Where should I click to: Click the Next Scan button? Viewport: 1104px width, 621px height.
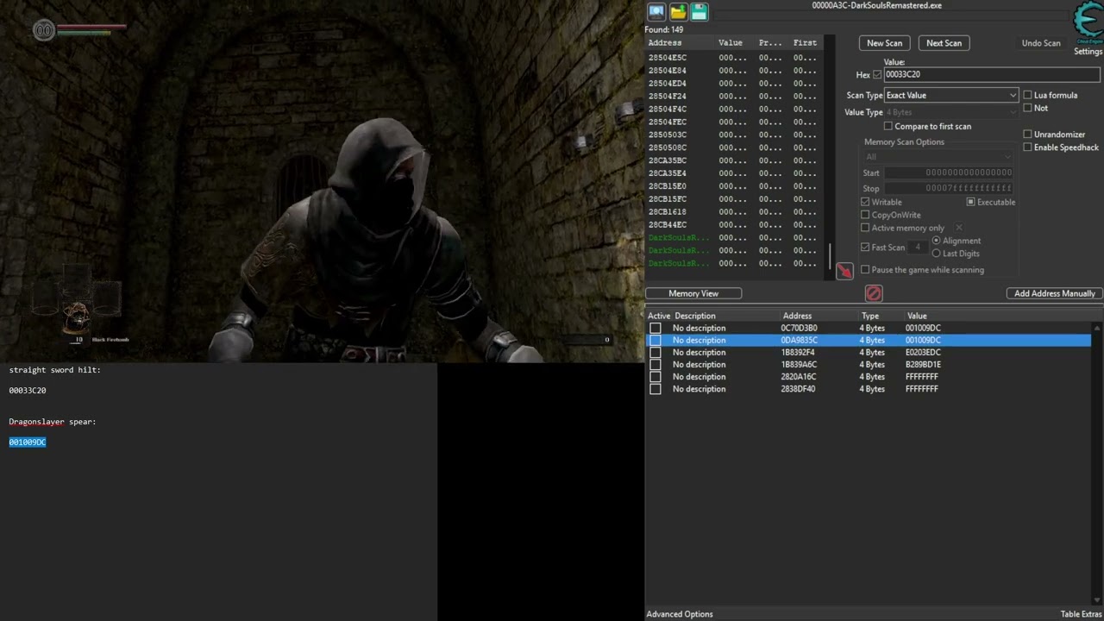click(x=944, y=43)
